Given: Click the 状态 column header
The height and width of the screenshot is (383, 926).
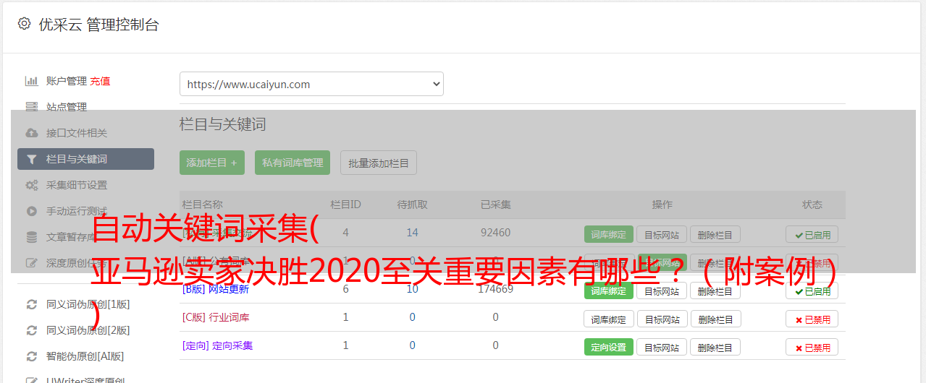Looking at the screenshot, I should point(812,205).
